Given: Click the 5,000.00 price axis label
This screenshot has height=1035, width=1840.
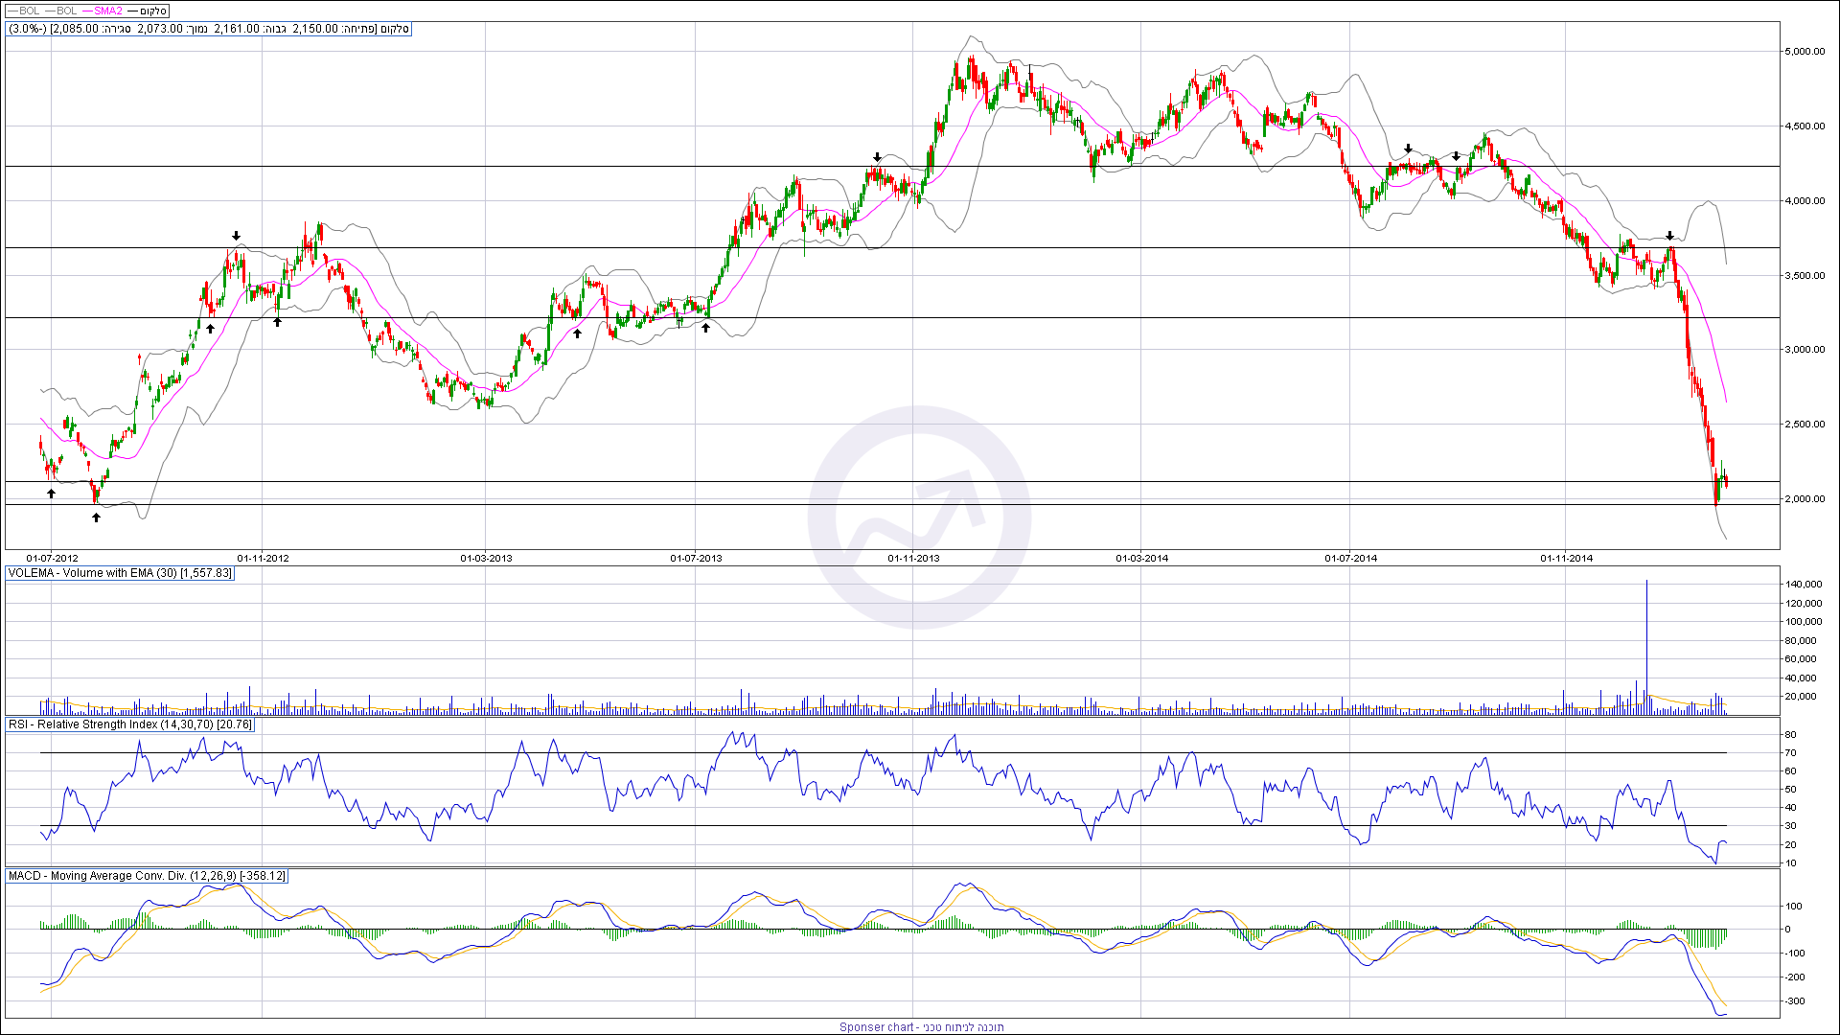Looking at the screenshot, I should click(1804, 52).
